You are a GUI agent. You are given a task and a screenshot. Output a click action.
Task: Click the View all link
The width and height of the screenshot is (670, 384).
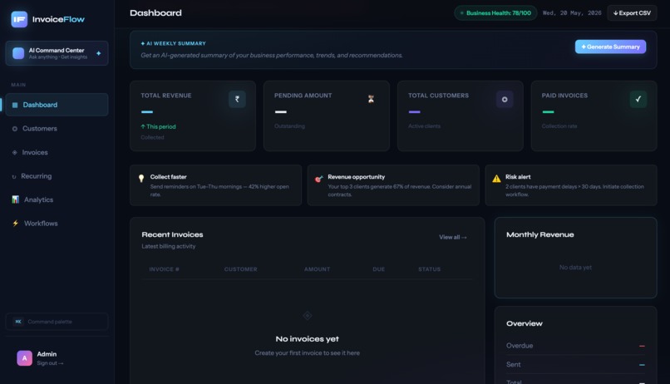453,237
